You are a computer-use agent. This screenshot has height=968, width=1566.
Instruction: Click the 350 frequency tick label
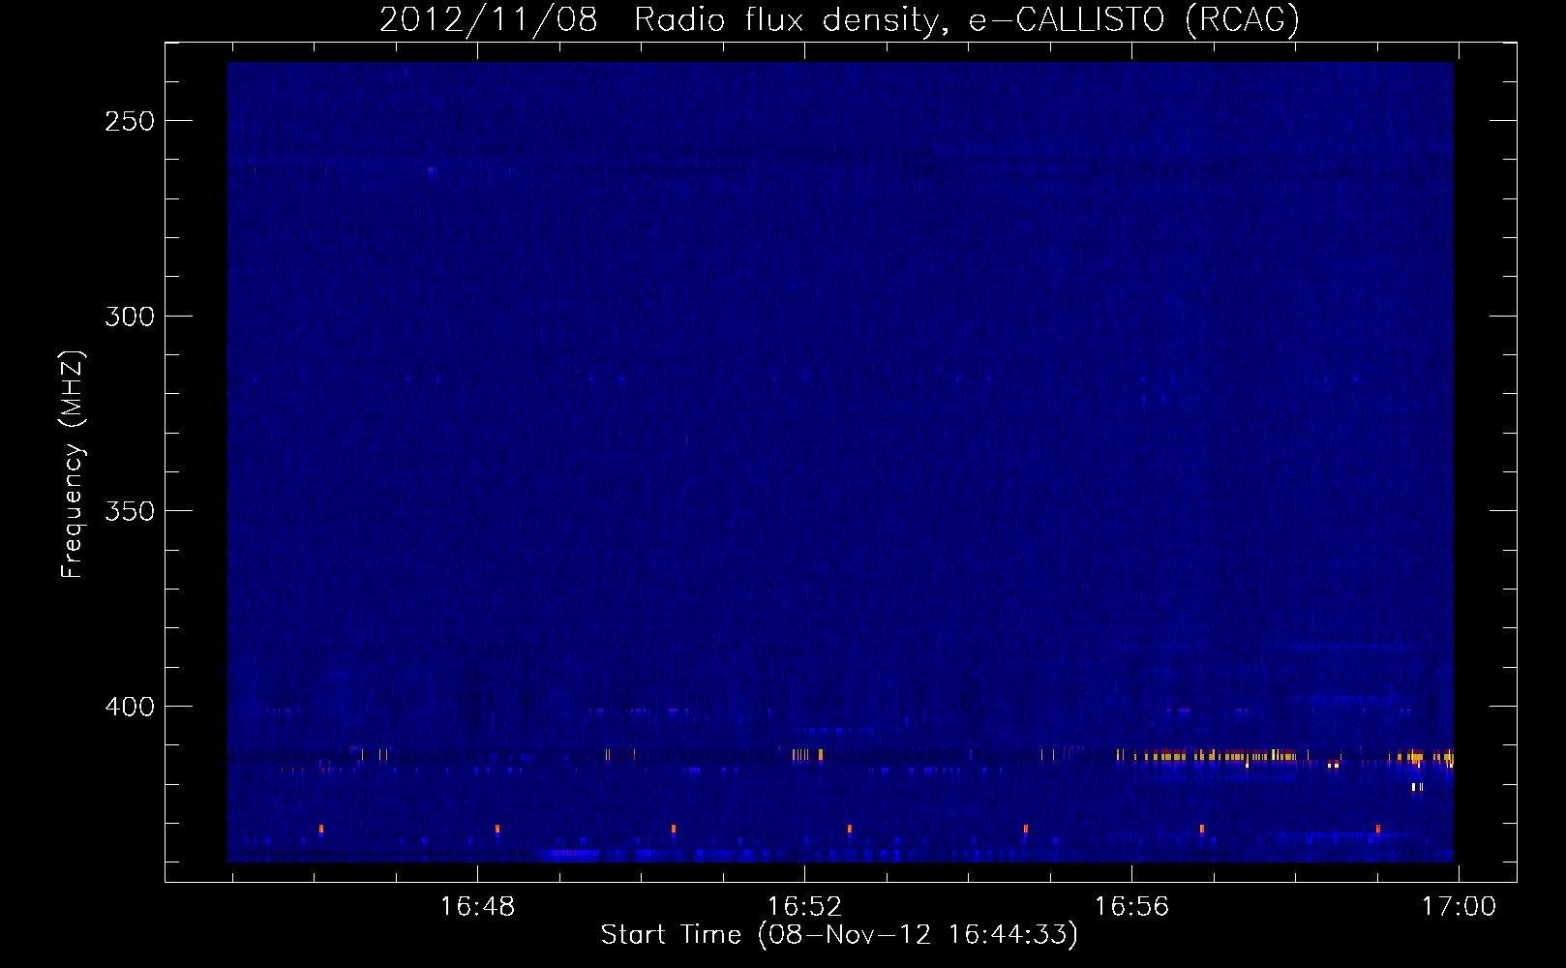pyautogui.click(x=130, y=511)
